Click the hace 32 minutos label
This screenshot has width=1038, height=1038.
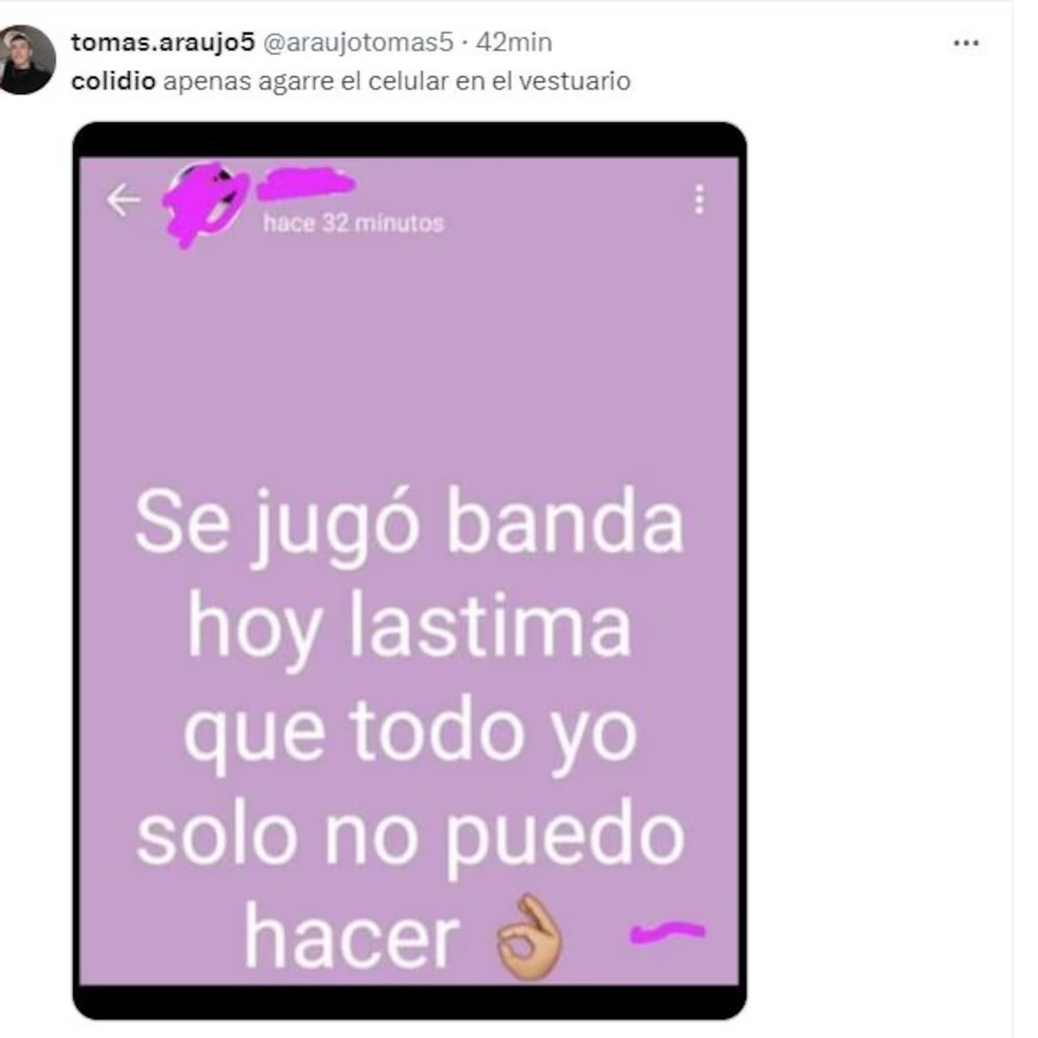(x=354, y=223)
